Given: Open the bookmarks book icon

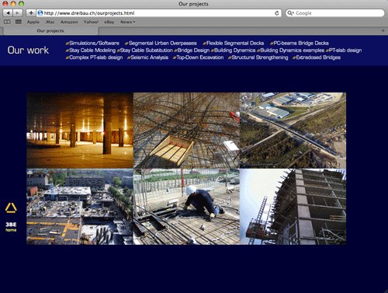Looking at the screenshot, I should (x=7, y=22).
